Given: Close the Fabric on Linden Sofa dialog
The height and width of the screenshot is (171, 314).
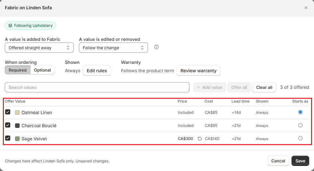Looking at the screenshot, I should [x=306, y=8].
